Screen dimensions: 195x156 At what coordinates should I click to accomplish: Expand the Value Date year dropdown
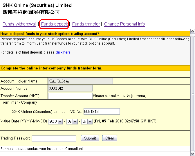(56, 122)
